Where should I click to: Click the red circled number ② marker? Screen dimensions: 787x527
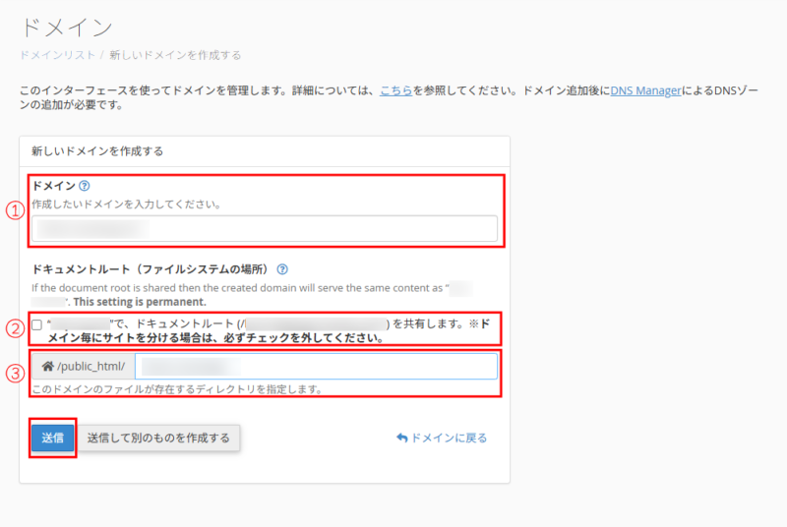(13, 328)
